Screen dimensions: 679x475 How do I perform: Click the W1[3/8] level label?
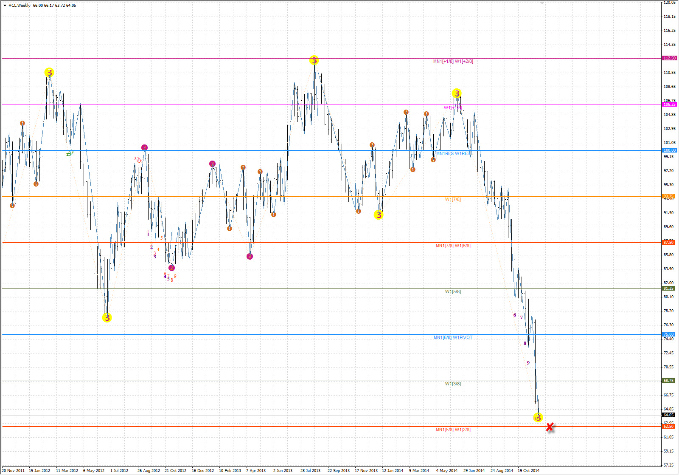click(x=453, y=384)
